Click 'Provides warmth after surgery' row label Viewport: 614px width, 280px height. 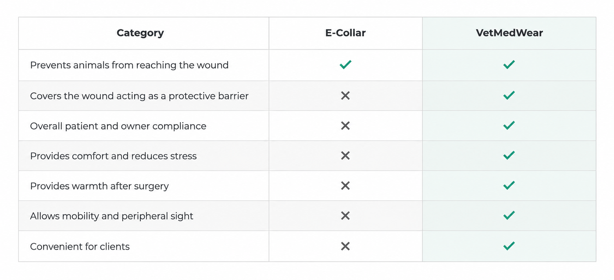pyautogui.click(x=100, y=186)
